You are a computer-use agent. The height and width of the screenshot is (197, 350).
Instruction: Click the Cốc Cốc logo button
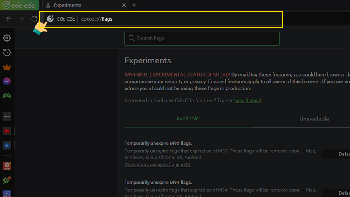tap(19, 5)
